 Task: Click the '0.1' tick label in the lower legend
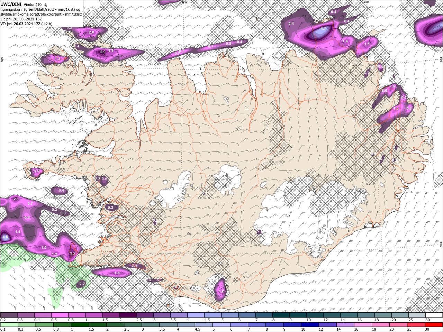(3, 330)
